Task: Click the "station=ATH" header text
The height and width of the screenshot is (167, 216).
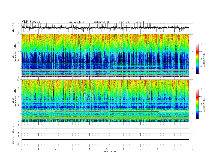Action: coord(101,22)
